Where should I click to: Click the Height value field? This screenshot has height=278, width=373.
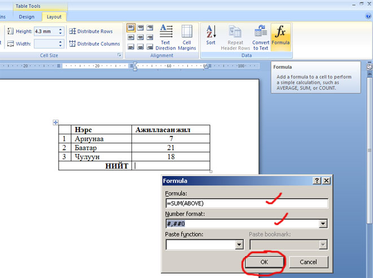coord(46,31)
